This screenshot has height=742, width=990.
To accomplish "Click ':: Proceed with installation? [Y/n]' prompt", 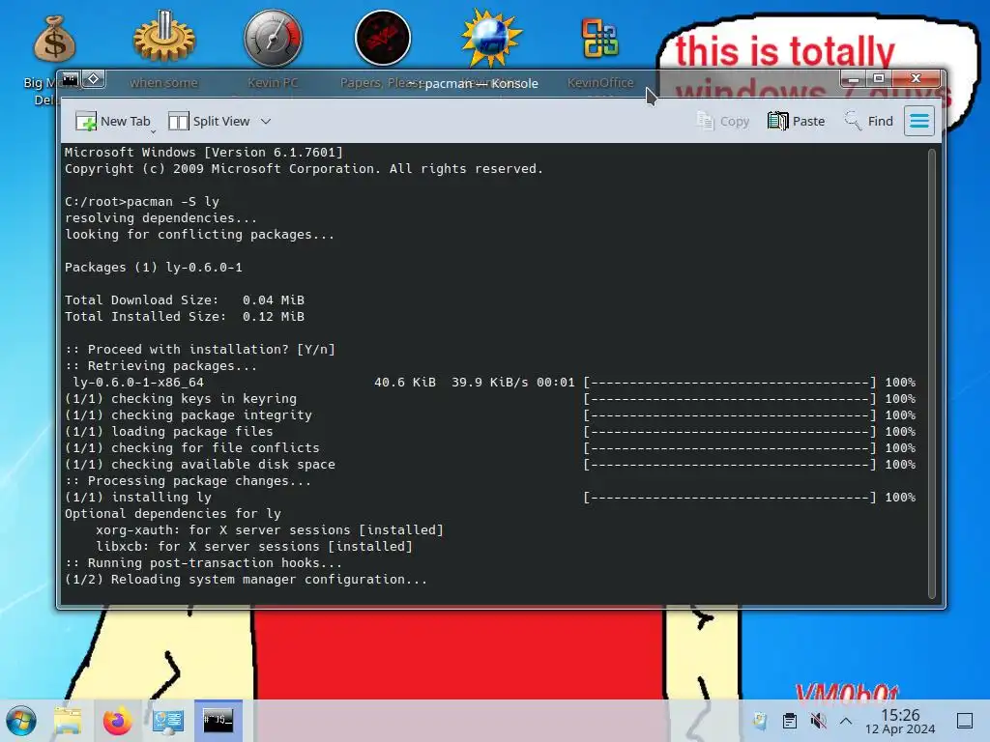I will click(x=200, y=349).
